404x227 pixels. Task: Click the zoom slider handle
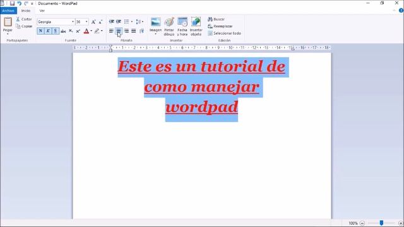click(381, 223)
